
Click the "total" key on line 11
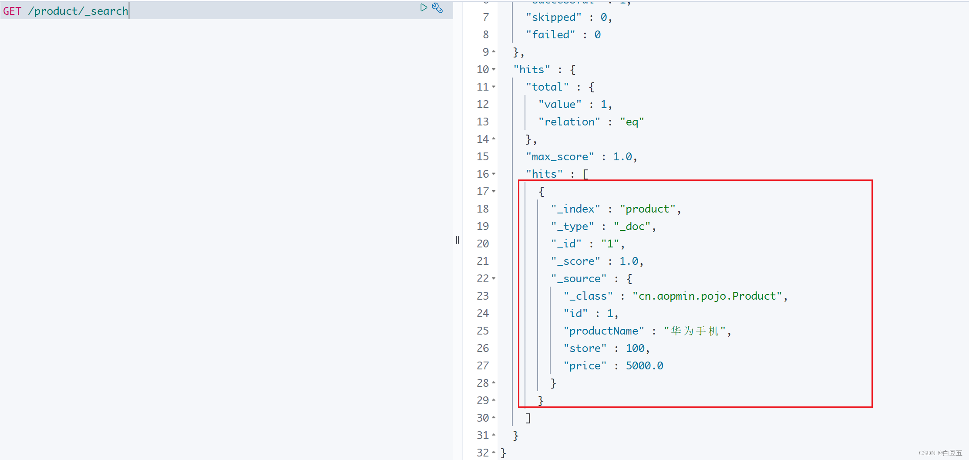547,87
